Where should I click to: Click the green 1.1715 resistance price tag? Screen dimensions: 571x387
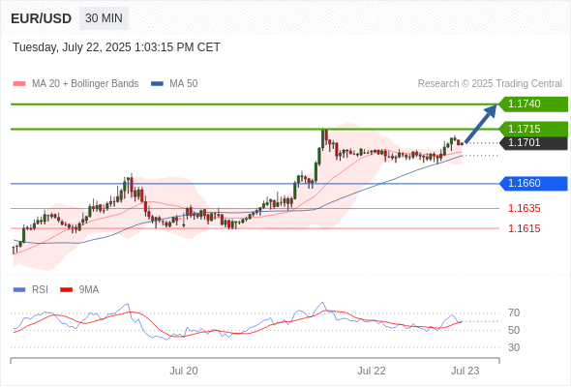pyautogui.click(x=534, y=129)
